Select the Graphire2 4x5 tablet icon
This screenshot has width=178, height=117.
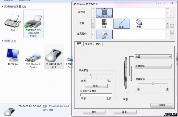coord(104,13)
